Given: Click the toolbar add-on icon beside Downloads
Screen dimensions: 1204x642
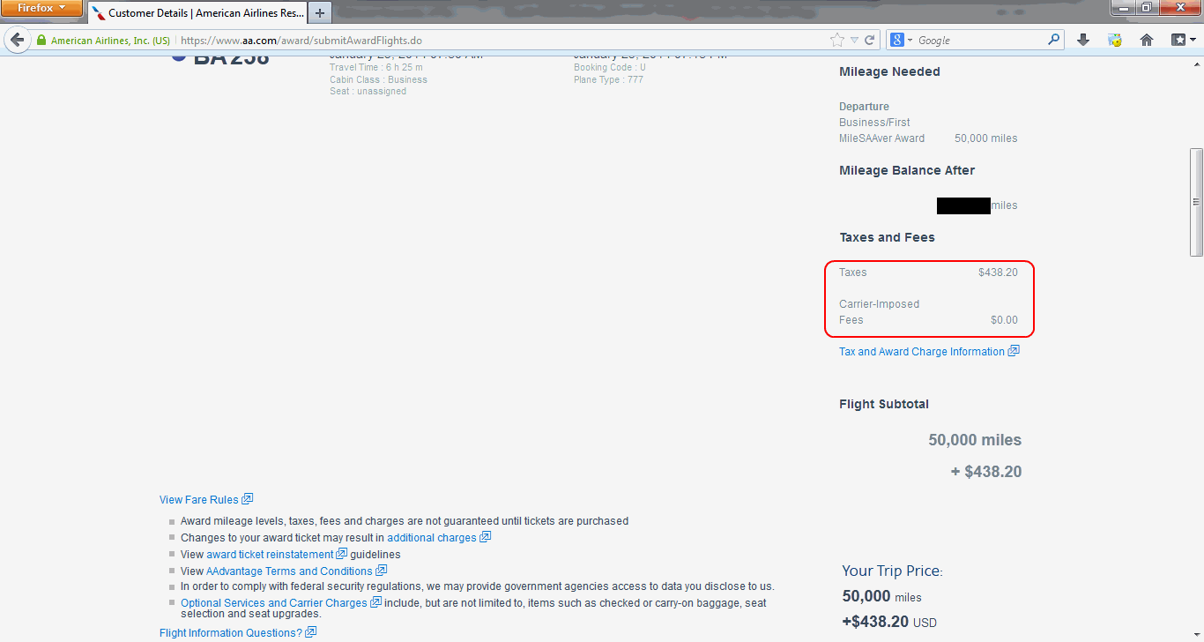Looking at the screenshot, I should click(x=1115, y=41).
